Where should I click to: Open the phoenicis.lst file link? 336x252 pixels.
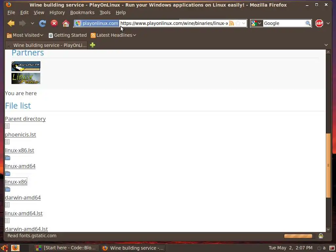(x=20, y=135)
